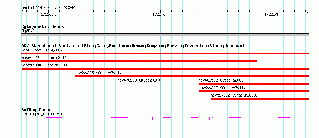Select the nsv462532 (Itsara2009) red bar

point(254,84)
